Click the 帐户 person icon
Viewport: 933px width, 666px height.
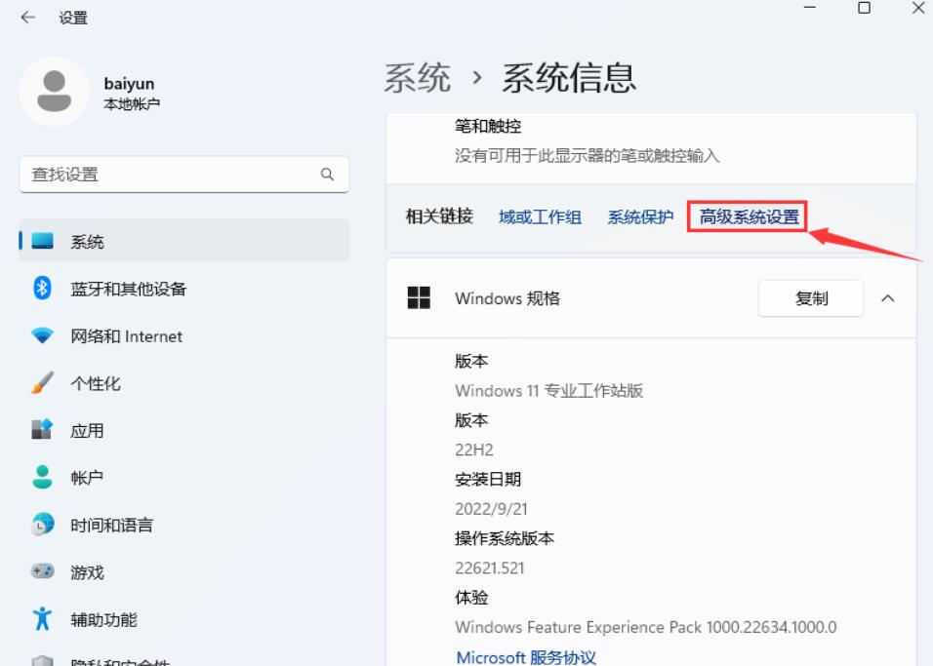click(x=42, y=477)
